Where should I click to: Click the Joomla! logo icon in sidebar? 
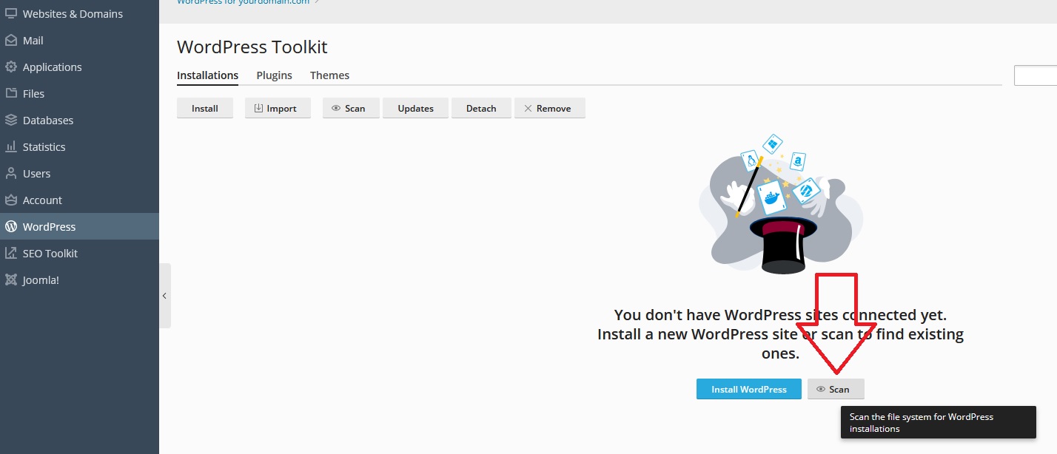tap(11, 280)
